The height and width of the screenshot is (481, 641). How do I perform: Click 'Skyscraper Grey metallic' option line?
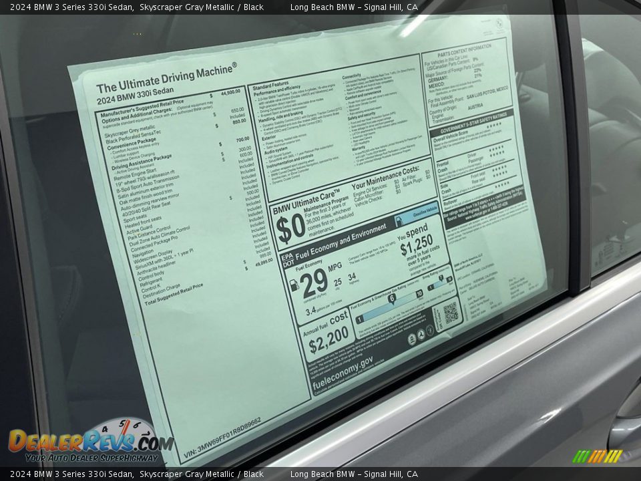[130, 132]
